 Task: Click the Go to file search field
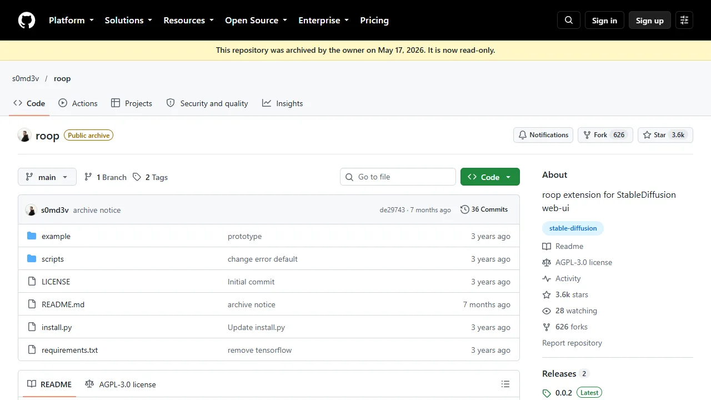[x=398, y=177]
